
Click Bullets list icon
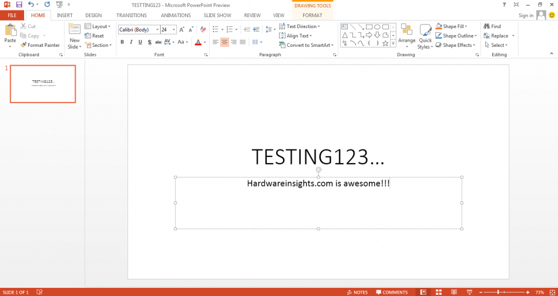click(x=216, y=29)
